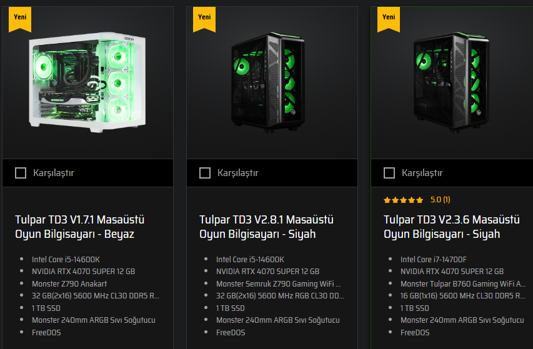Click Karşılaştır label on the third card
Screen dimensions: 533x349
pyautogui.click(x=422, y=173)
